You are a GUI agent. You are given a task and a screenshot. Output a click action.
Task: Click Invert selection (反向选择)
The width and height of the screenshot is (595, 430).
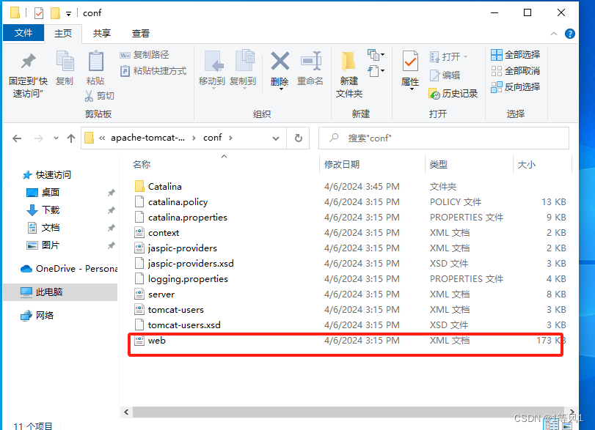[515, 86]
